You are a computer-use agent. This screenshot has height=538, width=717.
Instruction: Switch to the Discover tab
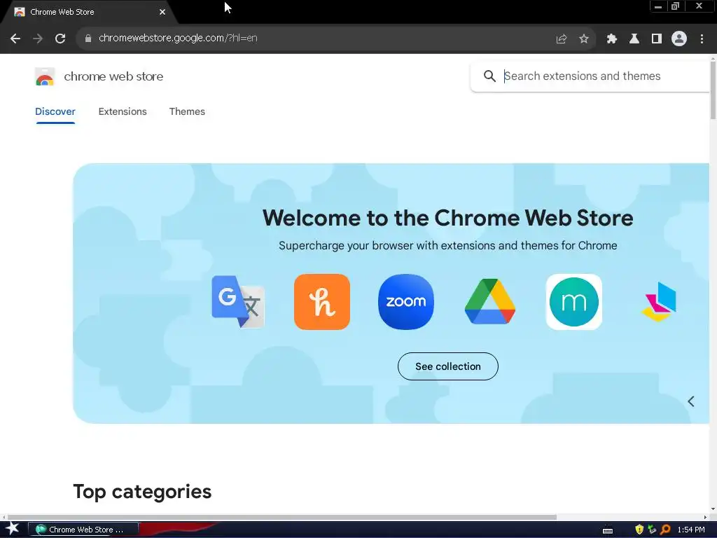[55, 111]
